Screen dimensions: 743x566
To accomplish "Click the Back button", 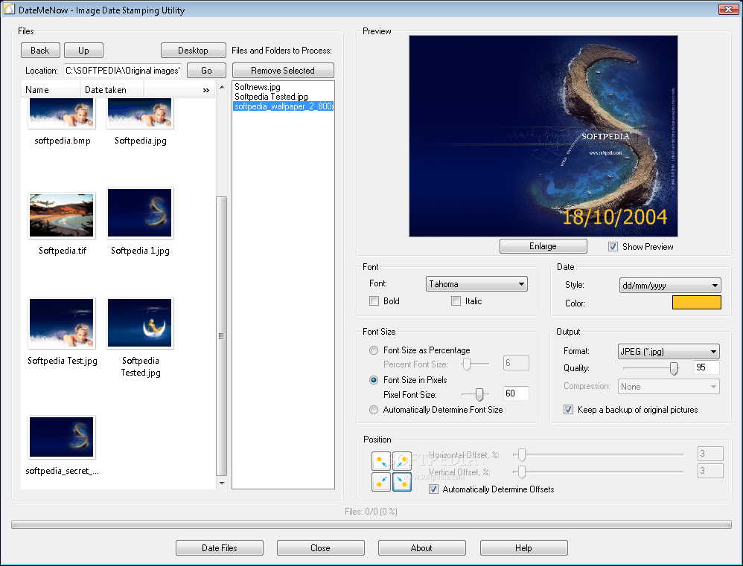I will coord(40,50).
